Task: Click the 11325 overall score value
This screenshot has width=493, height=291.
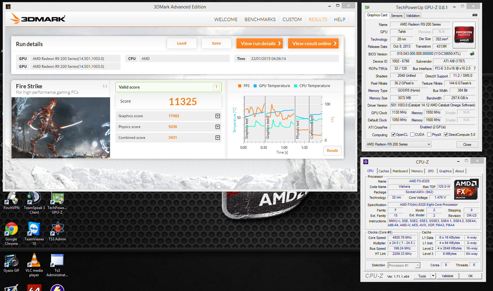Action: coord(183,102)
